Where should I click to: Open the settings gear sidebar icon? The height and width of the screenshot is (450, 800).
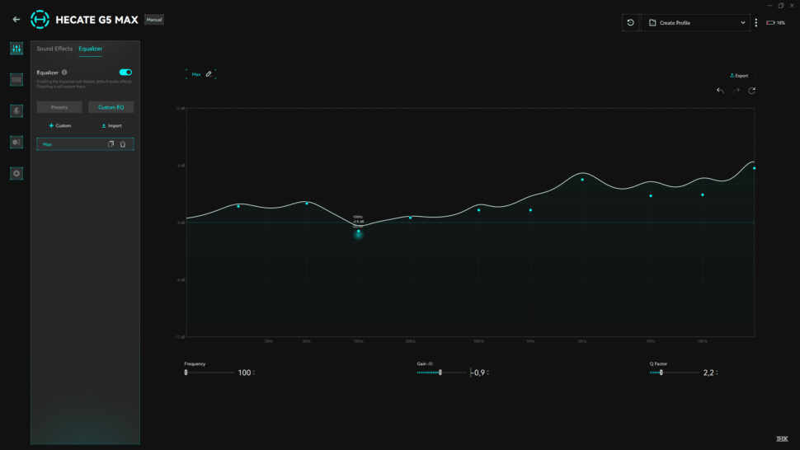pyautogui.click(x=16, y=173)
